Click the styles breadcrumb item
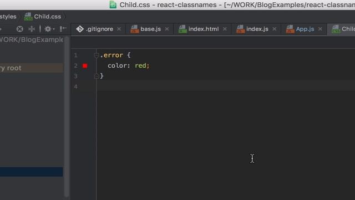This screenshot has width=355, height=200. pos(8,17)
